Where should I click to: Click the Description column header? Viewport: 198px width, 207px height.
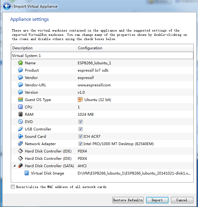[44, 48]
